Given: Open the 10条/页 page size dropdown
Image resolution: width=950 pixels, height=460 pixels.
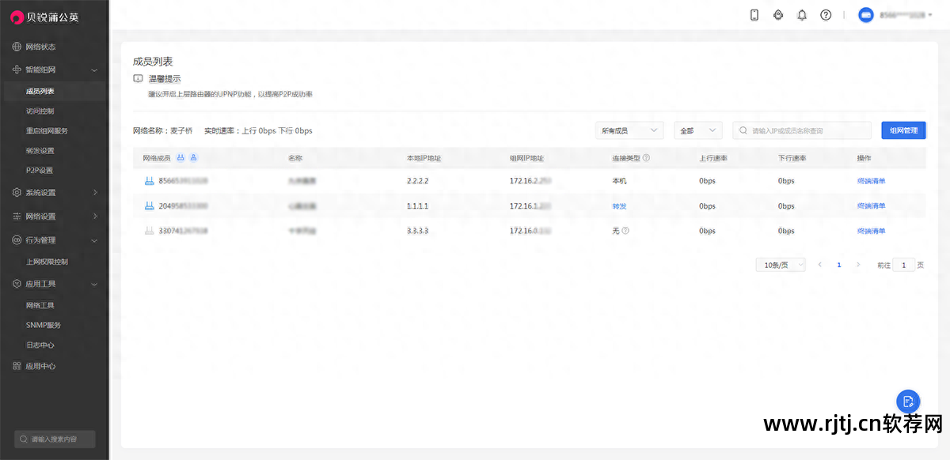Looking at the screenshot, I should click(x=780, y=265).
